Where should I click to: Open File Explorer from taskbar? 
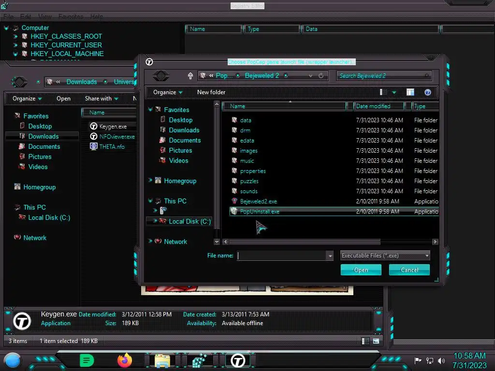162,361
